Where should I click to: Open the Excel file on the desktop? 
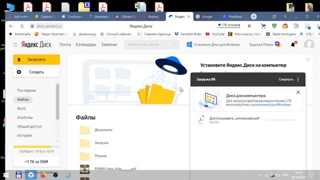tap(140, 6)
